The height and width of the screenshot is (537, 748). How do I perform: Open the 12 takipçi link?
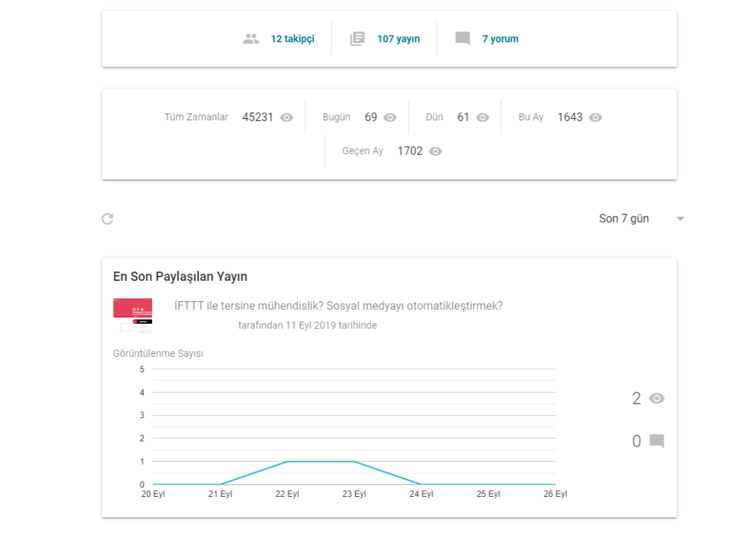tap(292, 39)
